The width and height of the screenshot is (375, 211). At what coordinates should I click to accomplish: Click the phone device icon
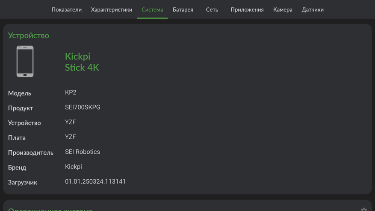click(x=25, y=62)
